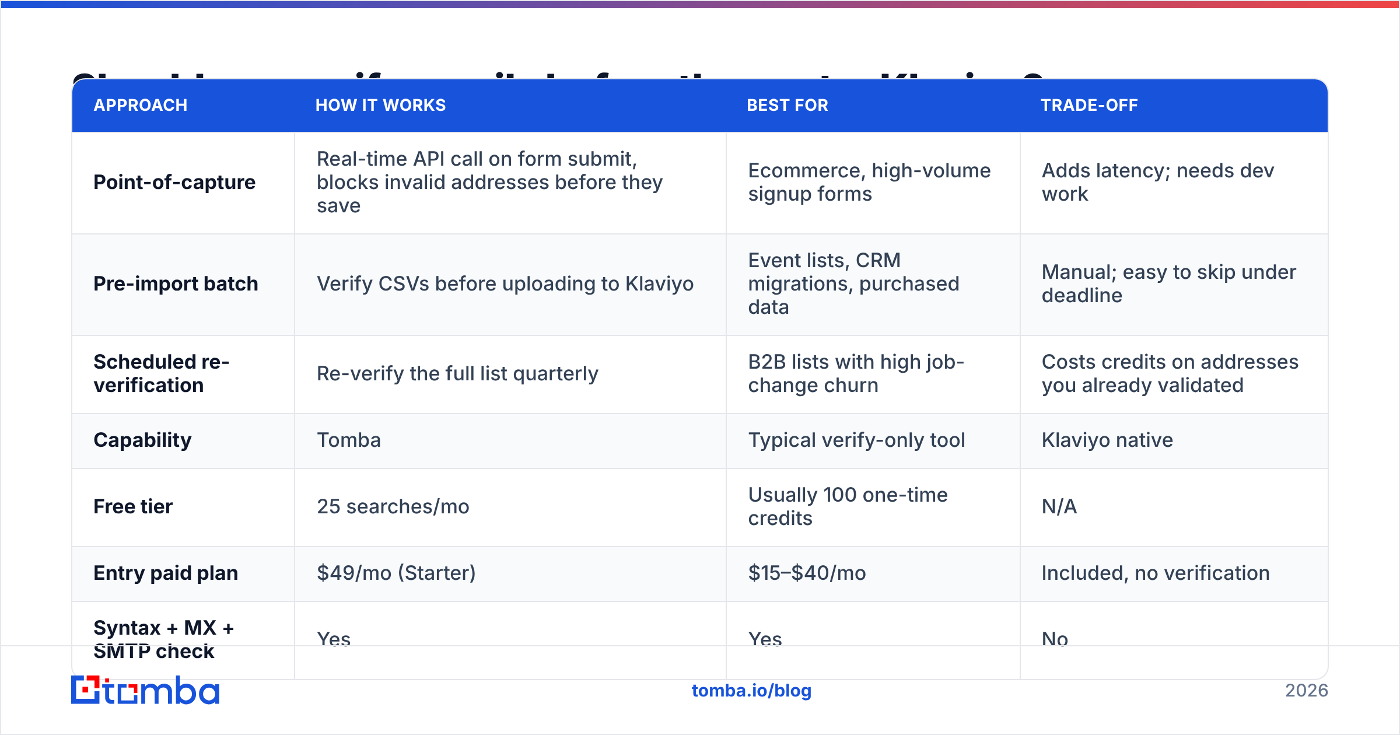Select the Scheduled re-verification row label

coord(162,374)
